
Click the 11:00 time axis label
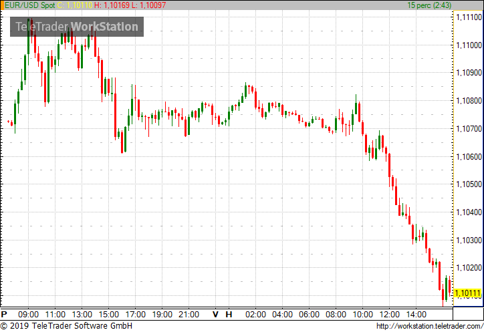[55, 315]
